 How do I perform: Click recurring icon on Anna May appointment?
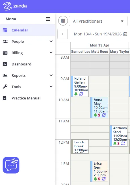click(104, 115)
